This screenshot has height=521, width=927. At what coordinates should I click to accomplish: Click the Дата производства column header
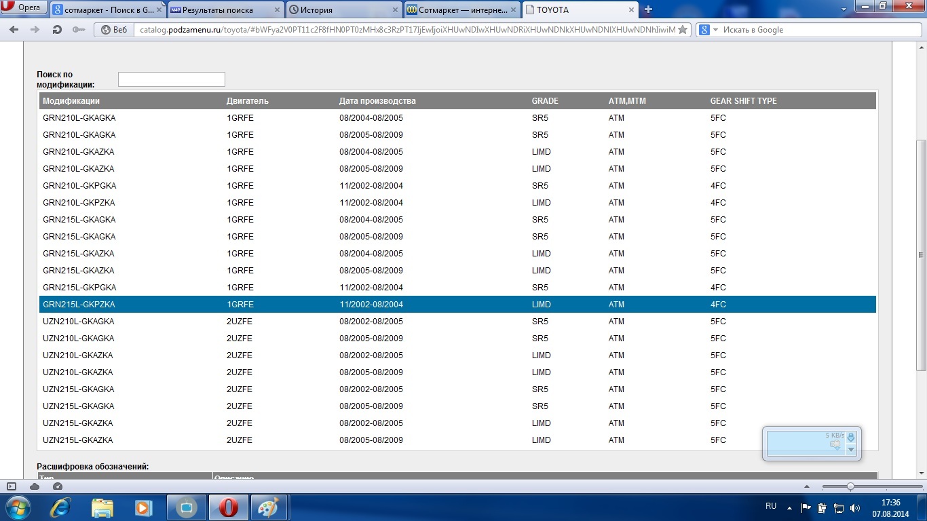tap(377, 101)
